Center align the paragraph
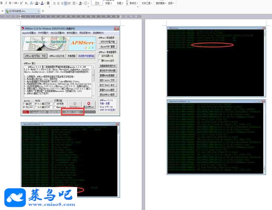272x210 pixels. click(58, 3)
